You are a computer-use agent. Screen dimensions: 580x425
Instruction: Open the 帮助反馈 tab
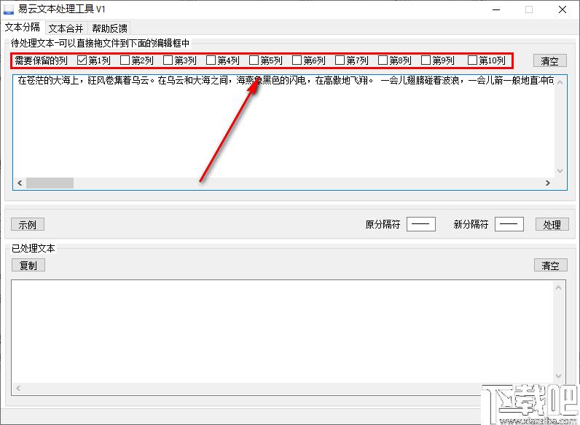tap(109, 28)
